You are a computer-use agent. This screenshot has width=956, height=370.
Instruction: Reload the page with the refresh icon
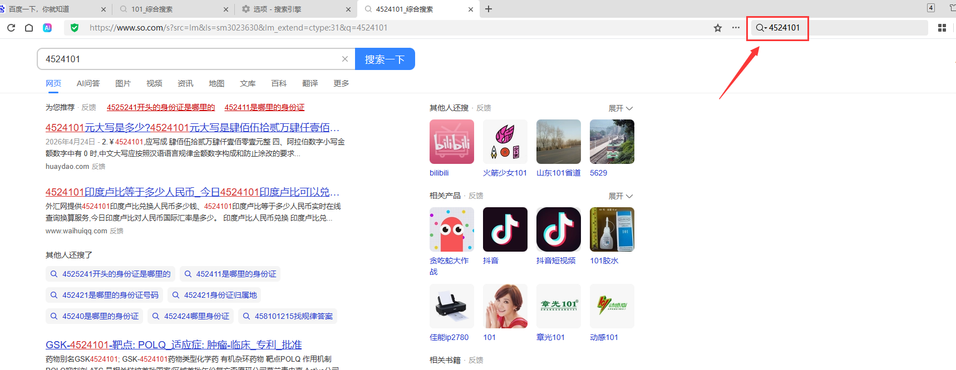tap(11, 28)
